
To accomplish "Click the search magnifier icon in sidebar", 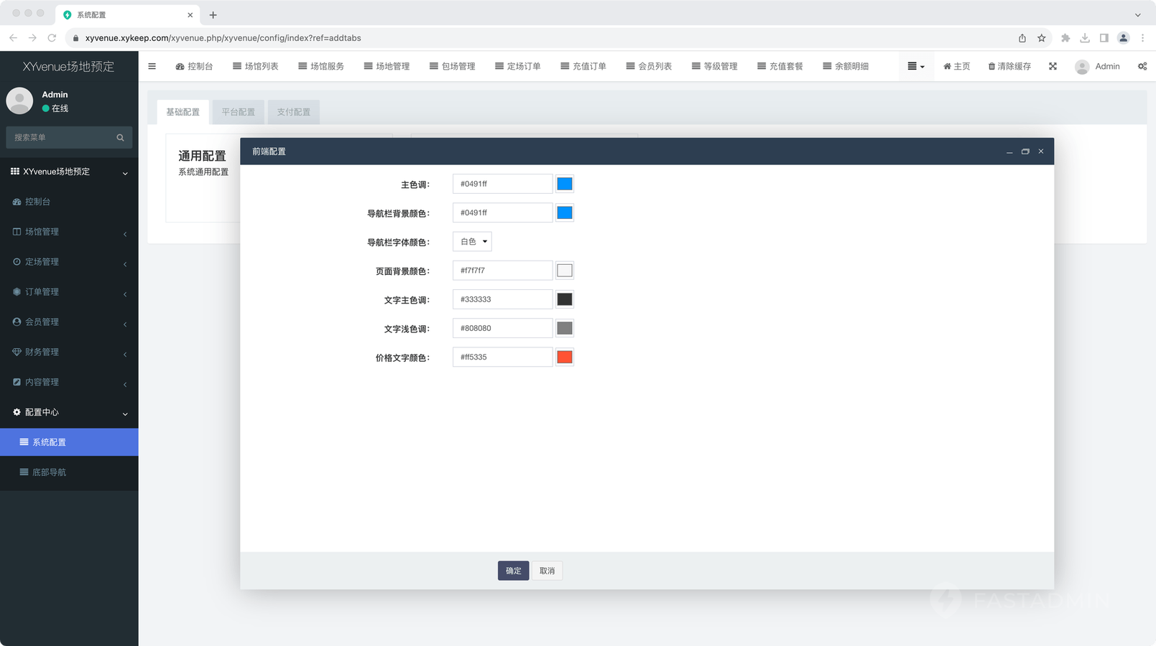I will point(120,138).
